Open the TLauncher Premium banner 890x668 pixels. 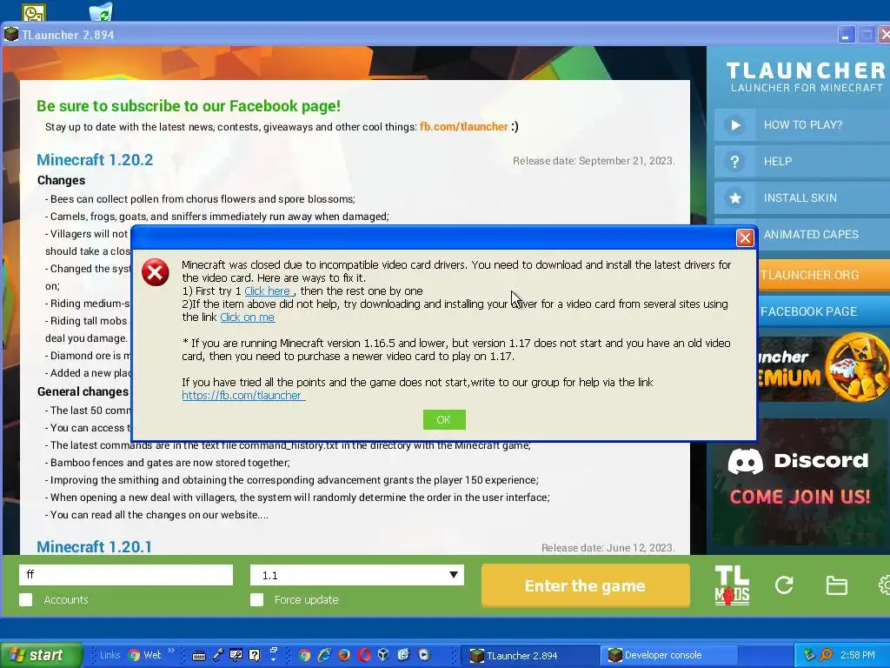point(824,368)
